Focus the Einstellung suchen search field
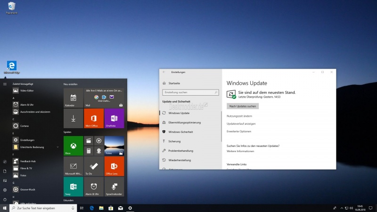 [190, 92]
